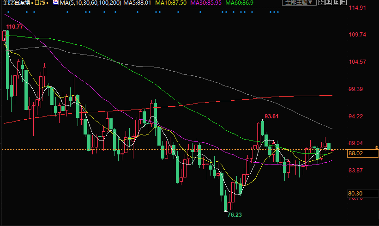The height and width of the screenshot is (226, 379).
Task: Click the 110.77 high price label
Action: pyautogui.click(x=15, y=27)
